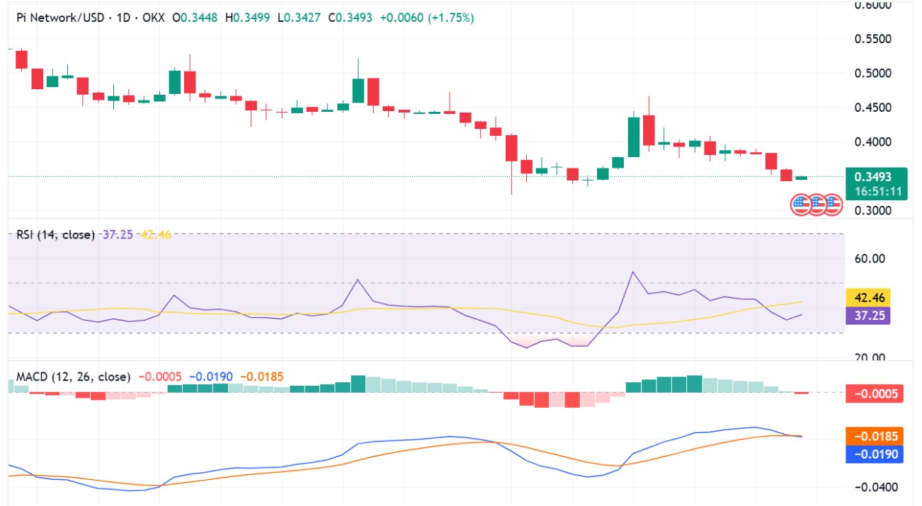This screenshot has height=506, width=922.
Task: Click the orange signal value −0.0185 in legend
Action: [261, 377]
